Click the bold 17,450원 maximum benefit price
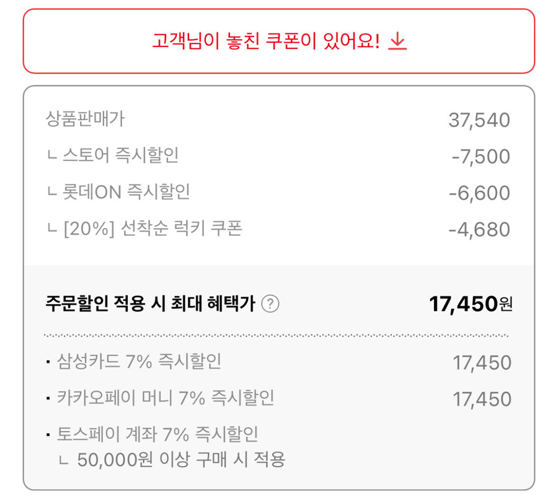Image resolution: width=558 pixels, height=504 pixels. (471, 304)
